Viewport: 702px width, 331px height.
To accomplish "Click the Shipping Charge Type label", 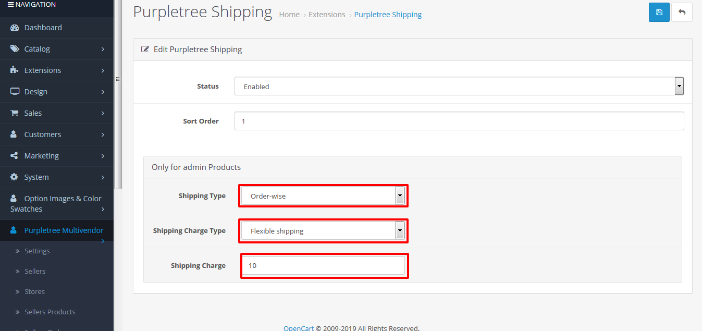I will point(189,231).
